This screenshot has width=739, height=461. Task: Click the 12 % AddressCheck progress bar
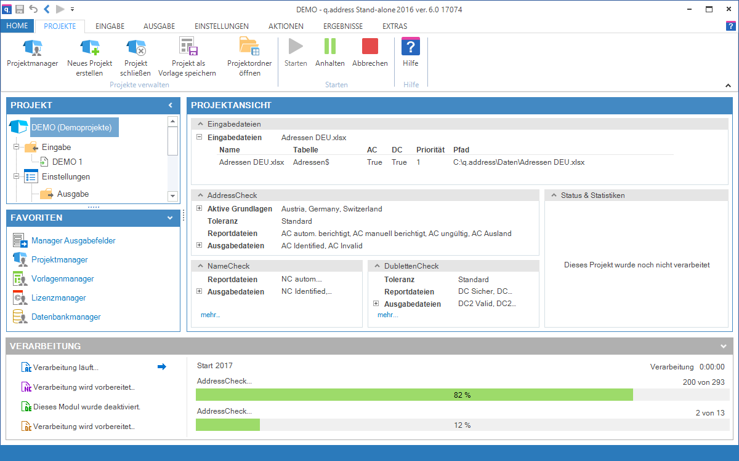click(462, 425)
